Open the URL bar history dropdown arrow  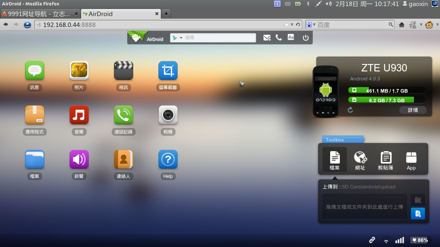292,25
